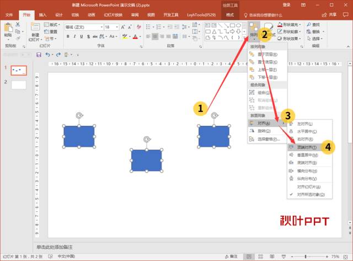The width and height of the screenshot is (353, 261).
Task: Click the Bold formatting icon
Action: (x=68, y=36)
